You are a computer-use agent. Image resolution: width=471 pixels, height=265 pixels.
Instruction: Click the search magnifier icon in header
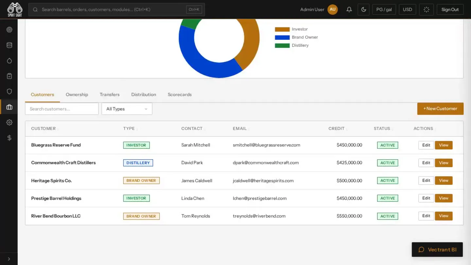(x=35, y=9)
